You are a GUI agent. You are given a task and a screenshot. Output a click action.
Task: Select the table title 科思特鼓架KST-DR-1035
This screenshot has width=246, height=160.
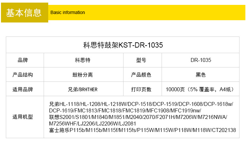click(x=123, y=45)
